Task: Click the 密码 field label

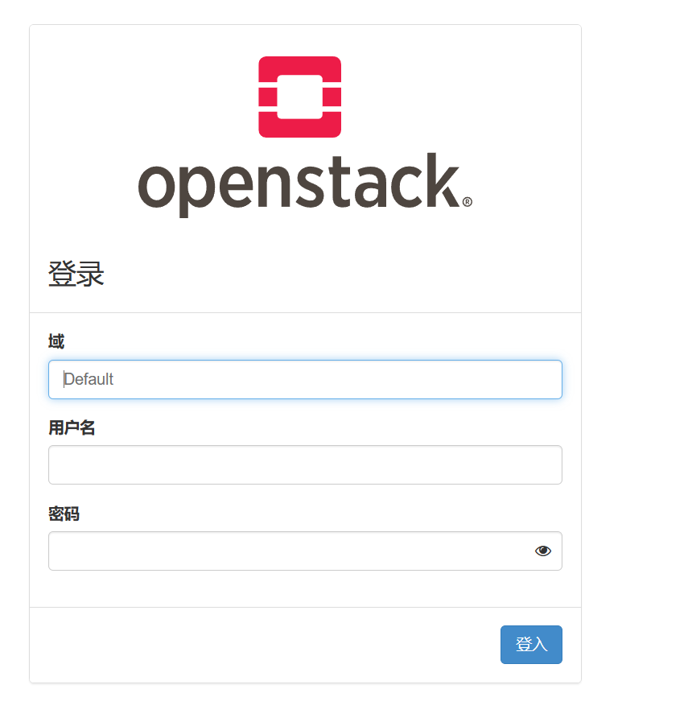Action: tap(64, 514)
